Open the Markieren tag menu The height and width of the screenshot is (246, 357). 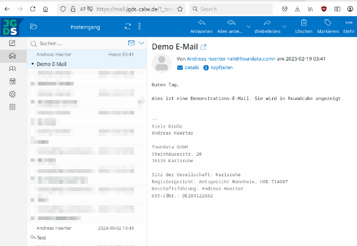[x=328, y=26]
